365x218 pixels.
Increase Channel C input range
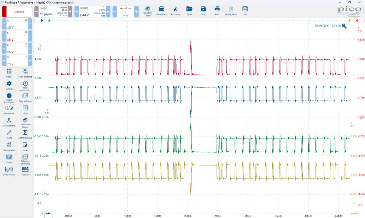(30, 48)
